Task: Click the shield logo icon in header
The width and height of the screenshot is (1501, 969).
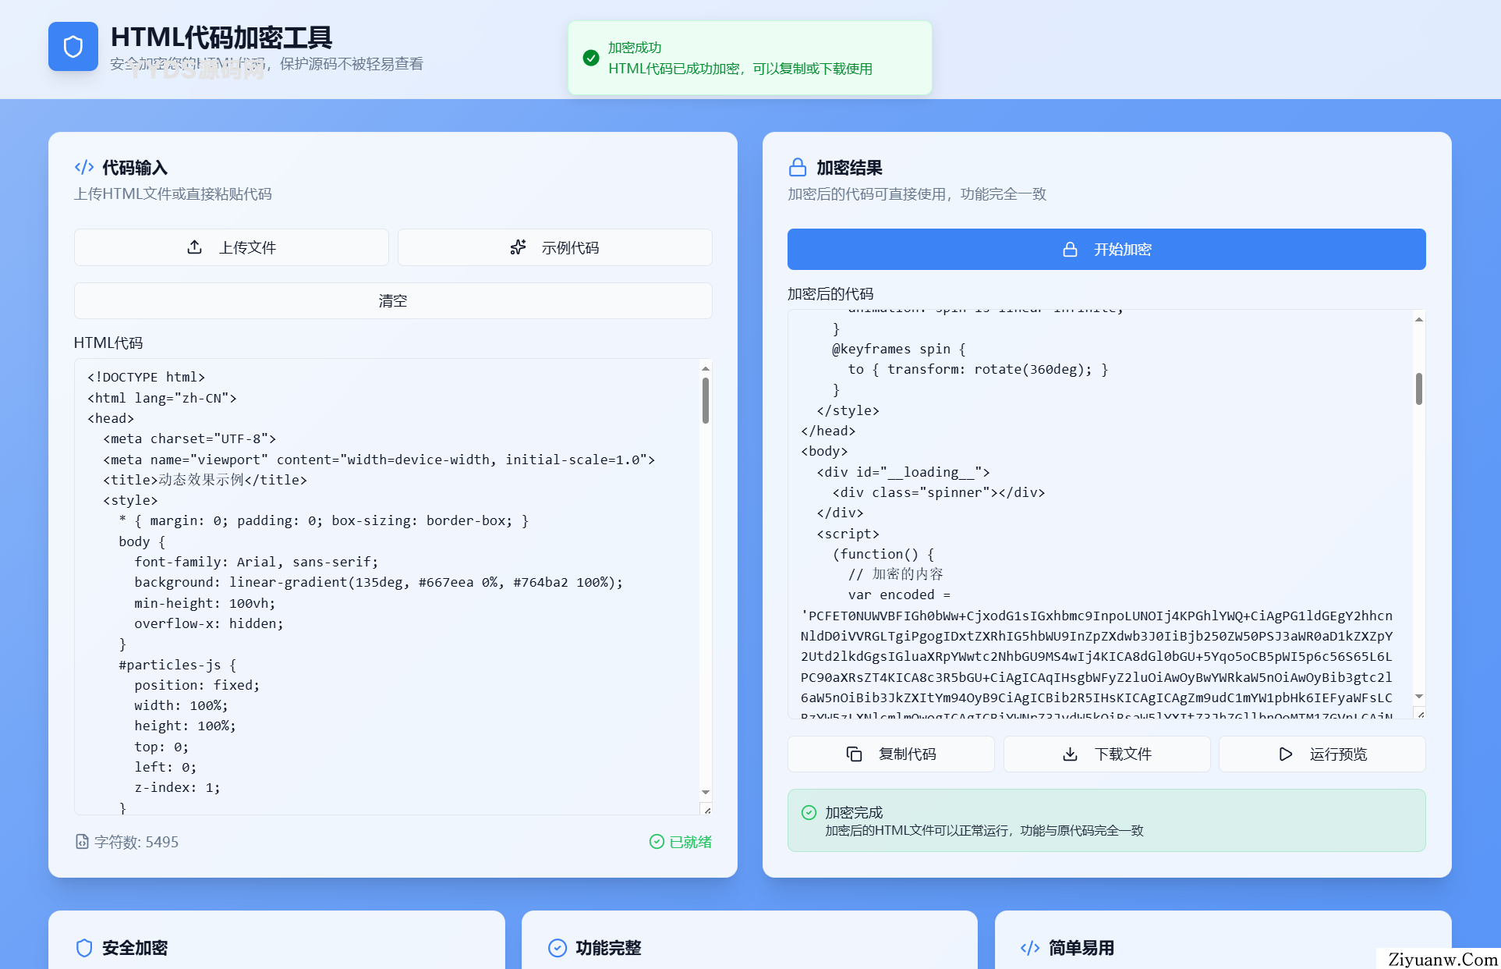Action: click(x=73, y=47)
